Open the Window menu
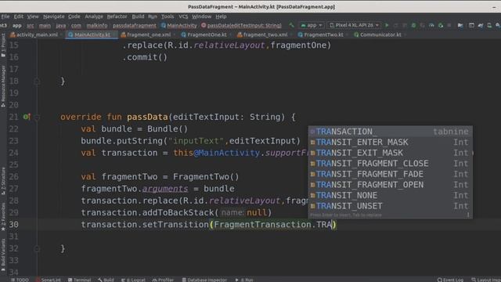The width and height of the screenshot is (501, 282). pyautogui.click(x=202, y=16)
